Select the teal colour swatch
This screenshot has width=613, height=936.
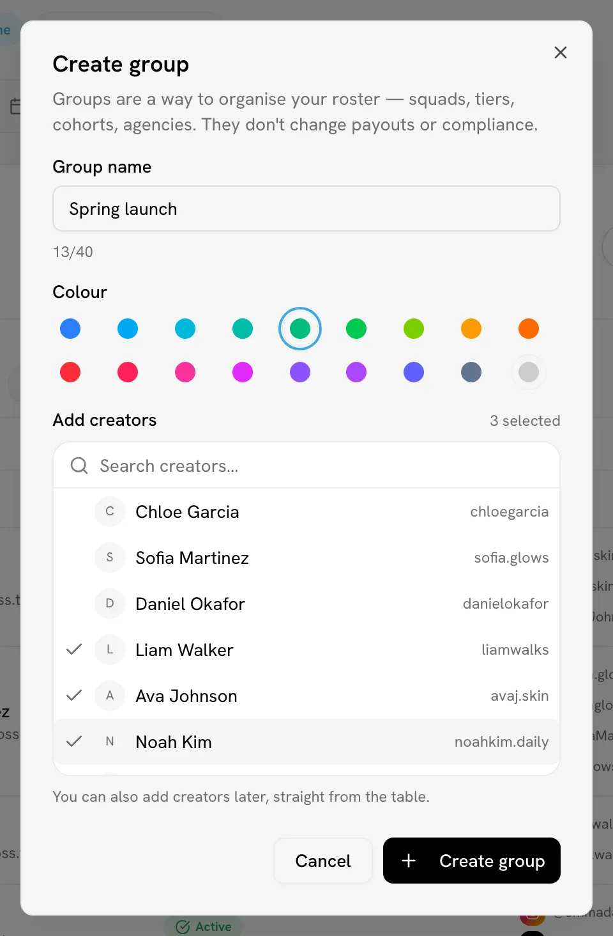point(243,329)
